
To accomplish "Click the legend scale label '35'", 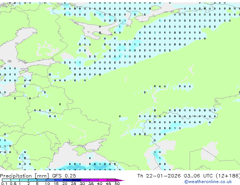I will [91, 183].
